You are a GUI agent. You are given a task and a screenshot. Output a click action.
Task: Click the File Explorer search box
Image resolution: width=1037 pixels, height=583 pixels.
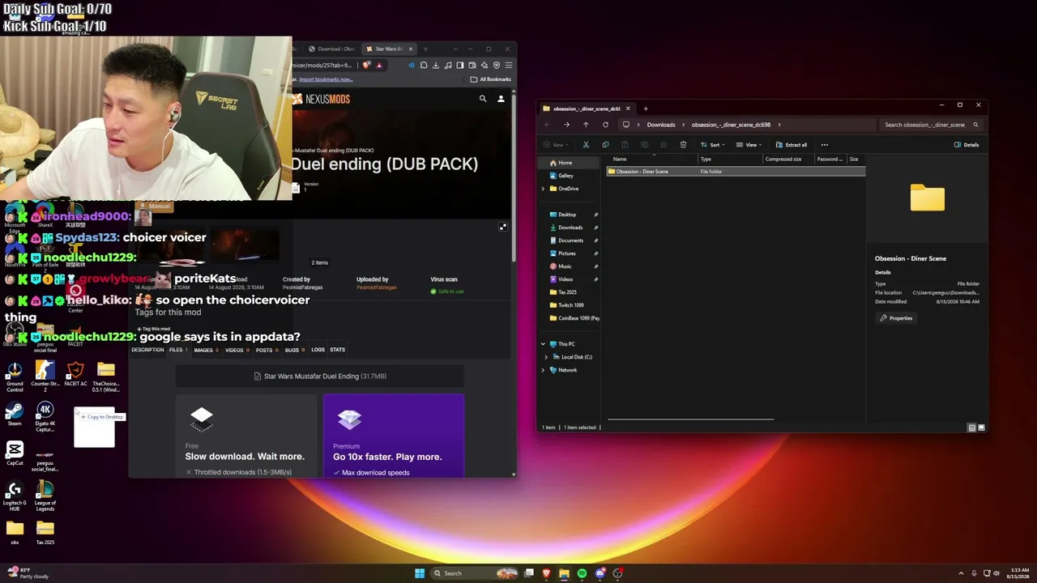coord(930,125)
